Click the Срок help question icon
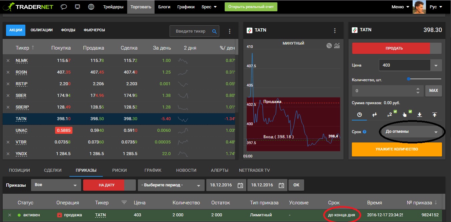Image resolution: width=451 pixels, height=222 pixels. 365,132
